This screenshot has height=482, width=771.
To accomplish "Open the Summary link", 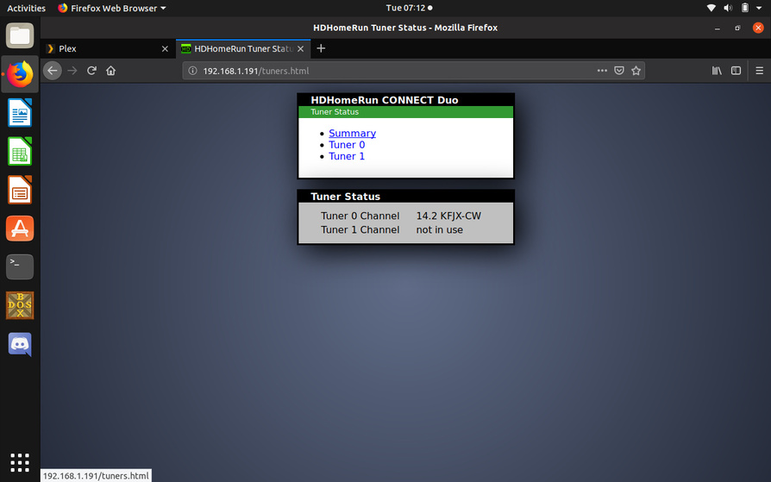I will coord(352,134).
